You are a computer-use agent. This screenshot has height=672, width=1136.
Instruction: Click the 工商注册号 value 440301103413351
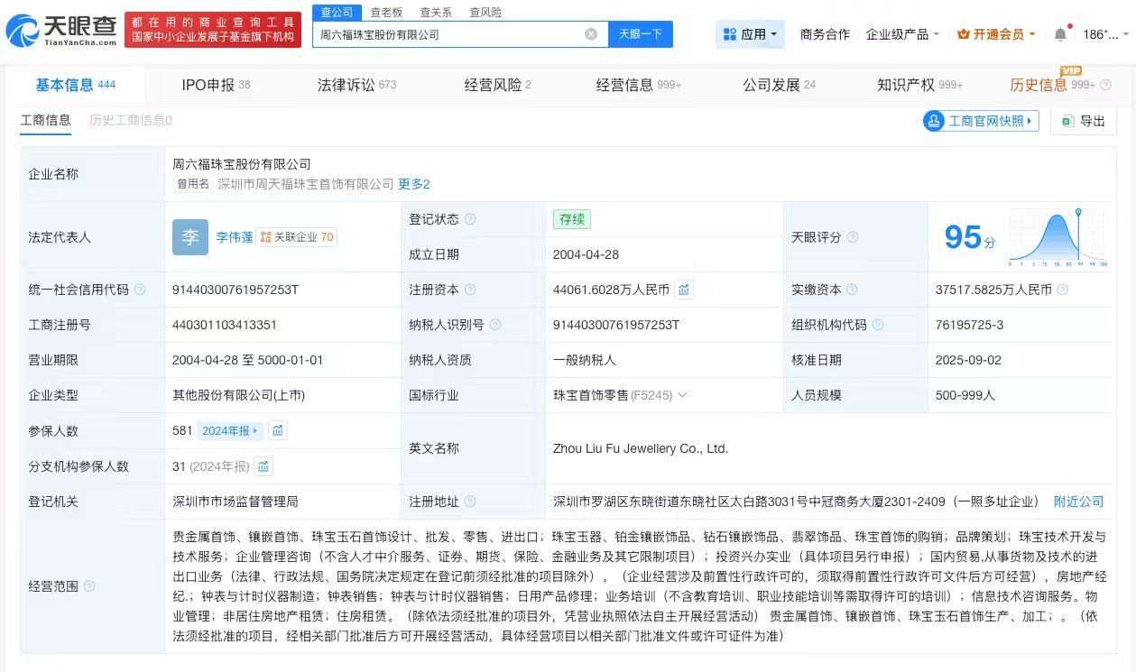coord(225,325)
